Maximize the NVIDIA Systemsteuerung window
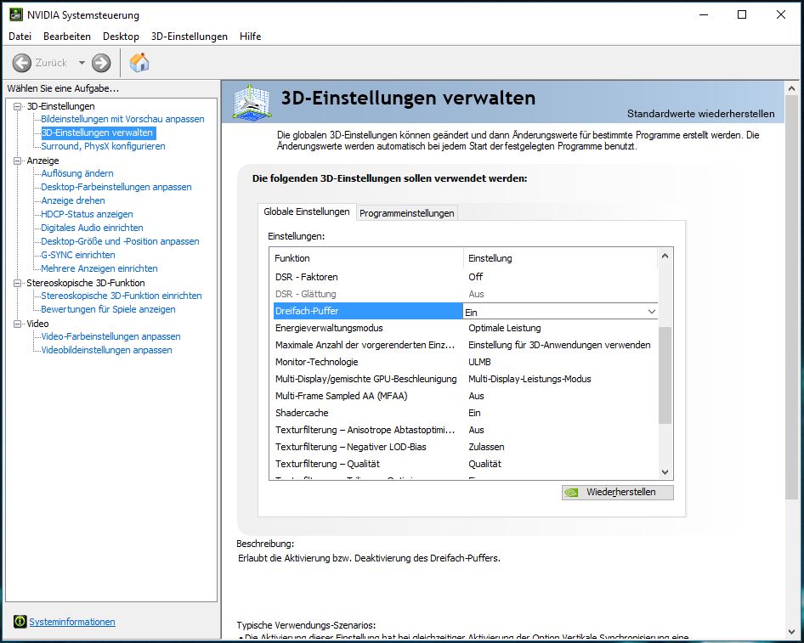Viewport: 804px width, 643px height. pos(741,14)
